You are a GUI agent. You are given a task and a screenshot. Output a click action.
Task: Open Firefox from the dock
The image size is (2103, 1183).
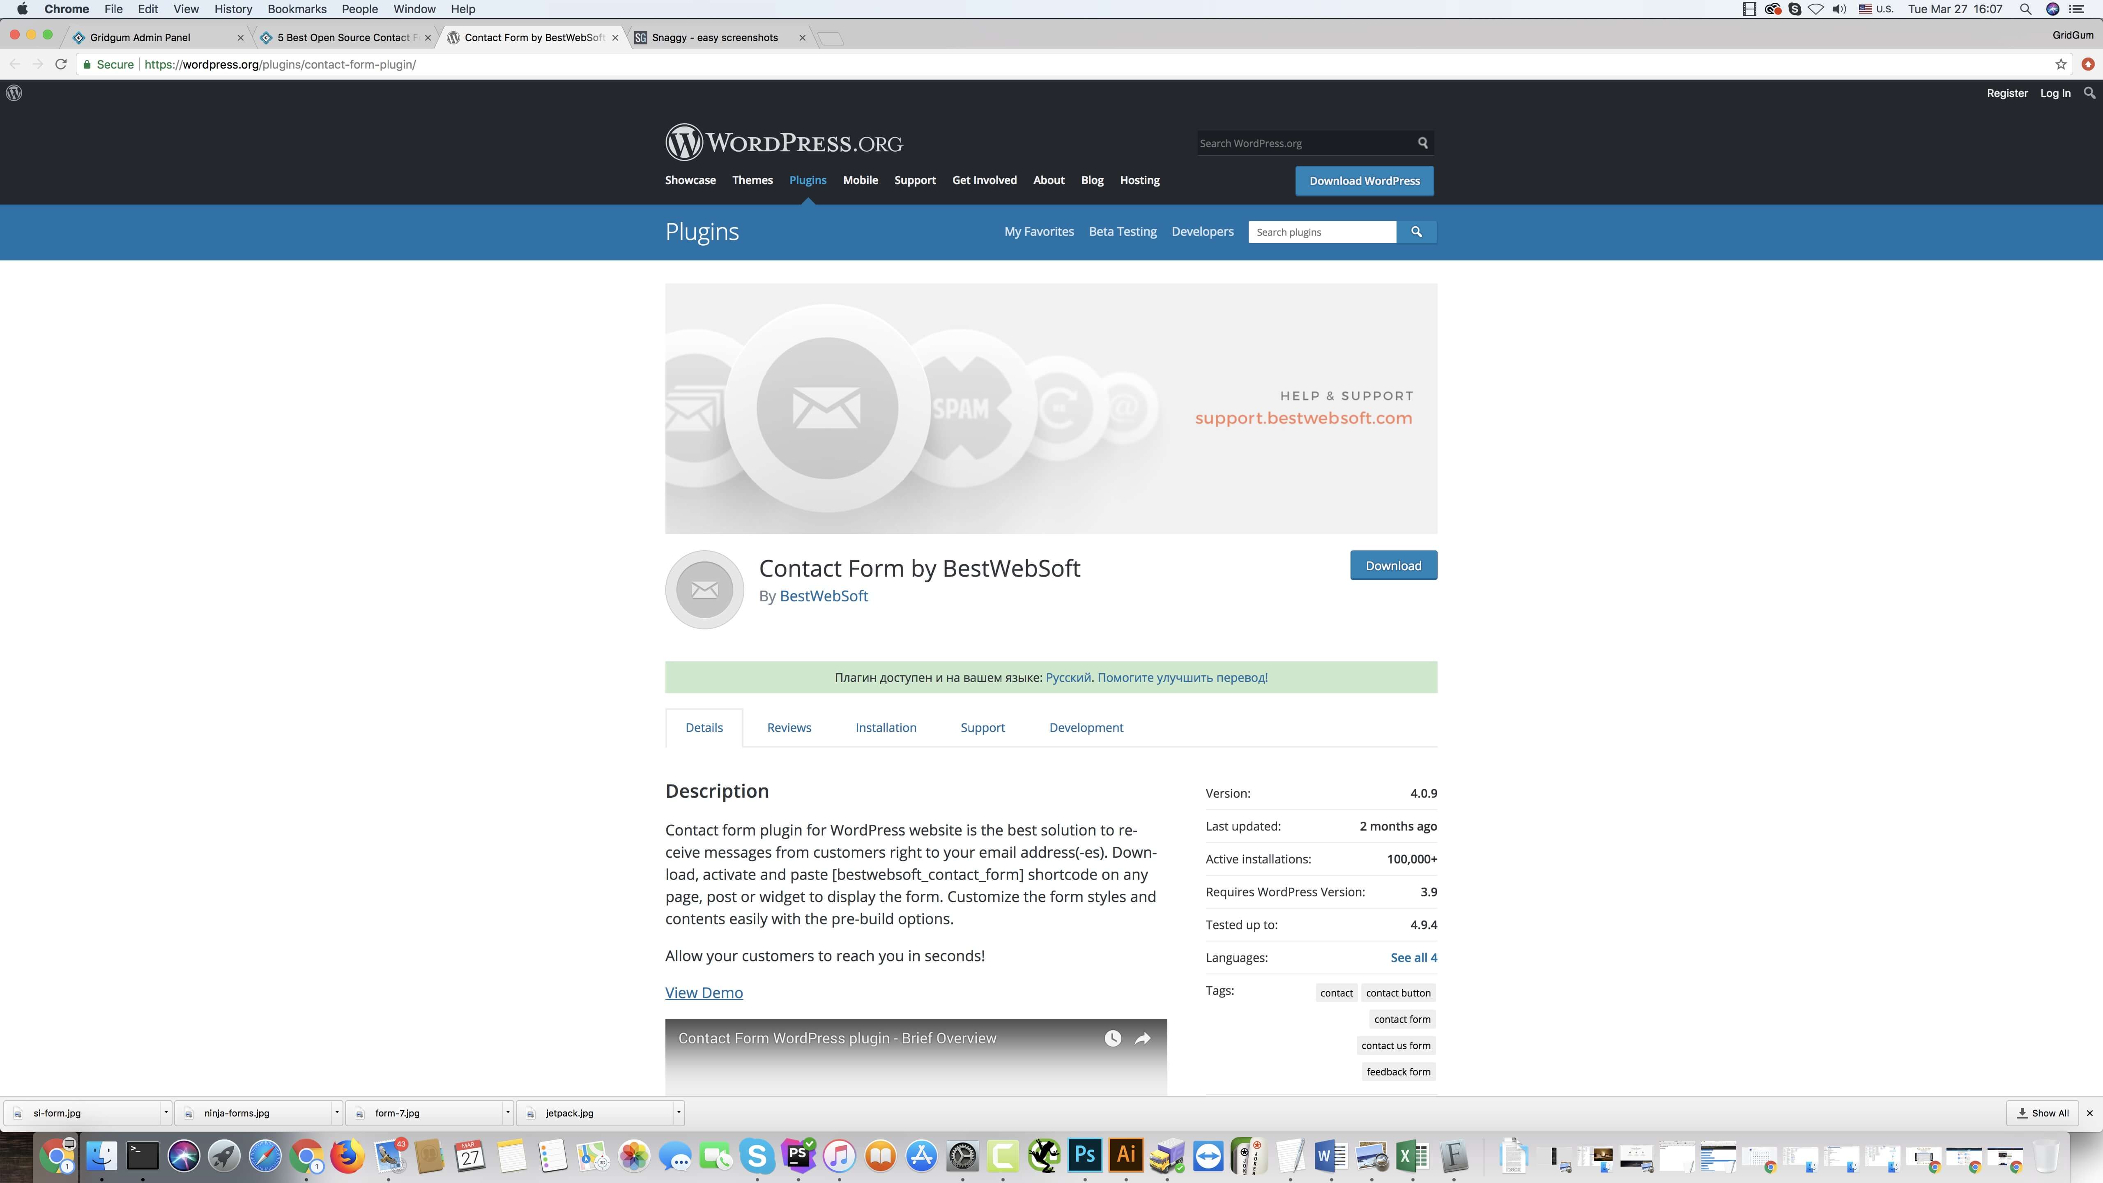click(348, 1156)
